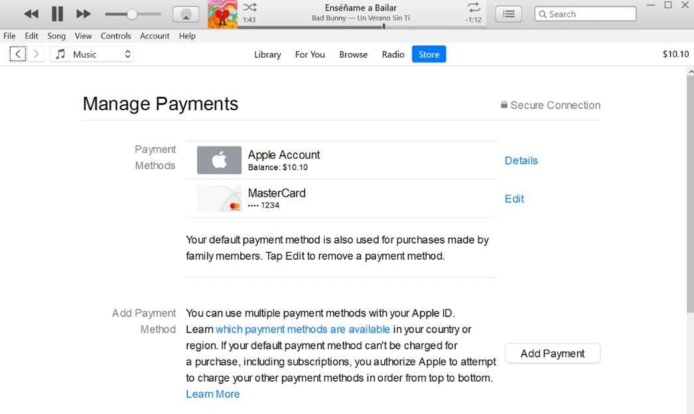Click the vertical scrollbar thumb
This screenshot has height=414, width=694.
tap(690, 194)
